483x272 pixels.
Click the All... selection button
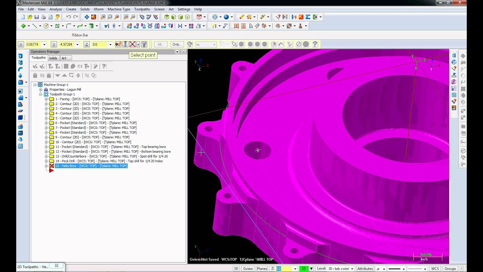click(160, 45)
